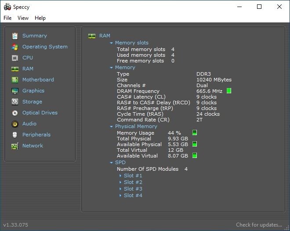Click the Storage hard drive icon

(x=15, y=102)
